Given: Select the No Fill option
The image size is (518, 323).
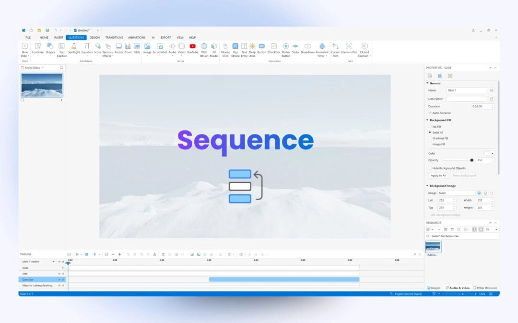Looking at the screenshot, I should [430, 126].
